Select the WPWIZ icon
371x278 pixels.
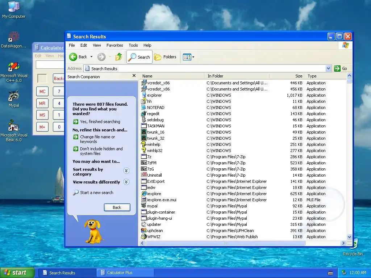143,237
